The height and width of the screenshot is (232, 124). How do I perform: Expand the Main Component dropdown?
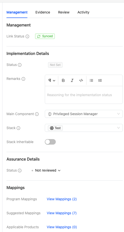84,114
